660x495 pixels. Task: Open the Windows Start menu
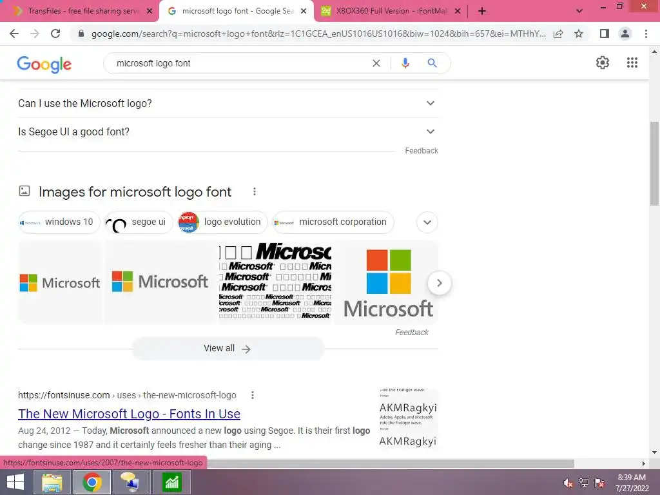[x=15, y=482]
